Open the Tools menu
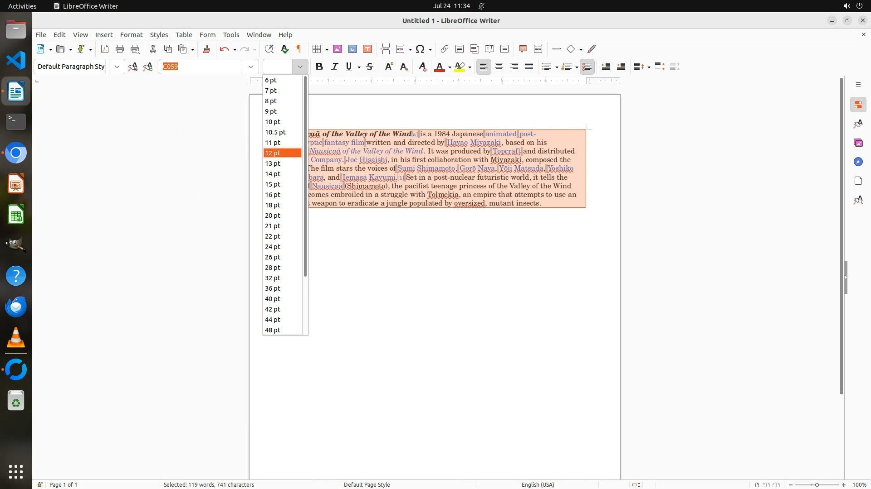 pos(231,34)
